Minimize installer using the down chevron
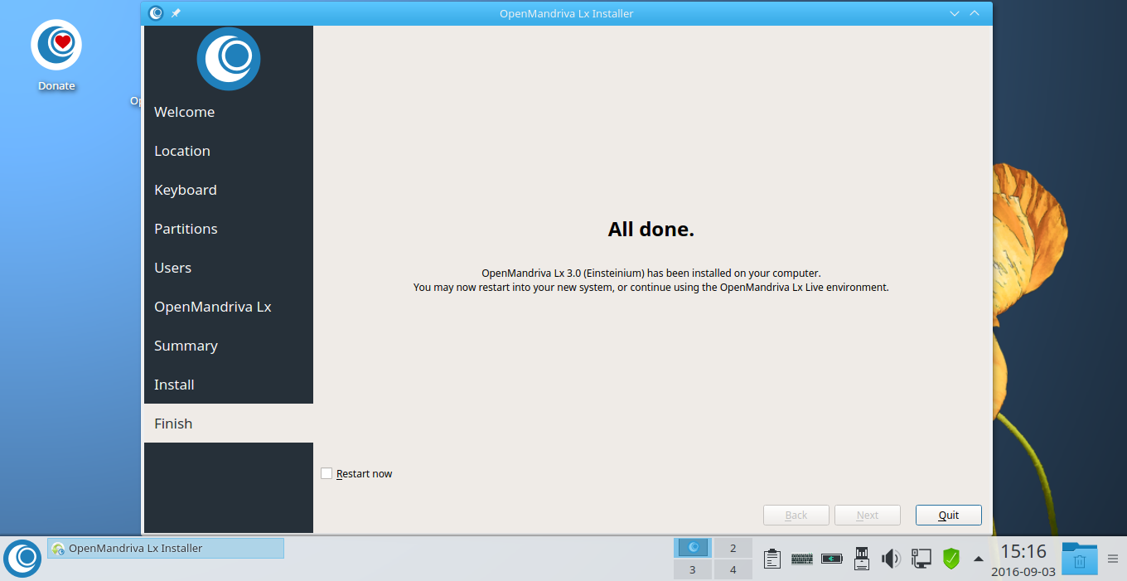Image resolution: width=1127 pixels, height=581 pixels. [955, 13]
